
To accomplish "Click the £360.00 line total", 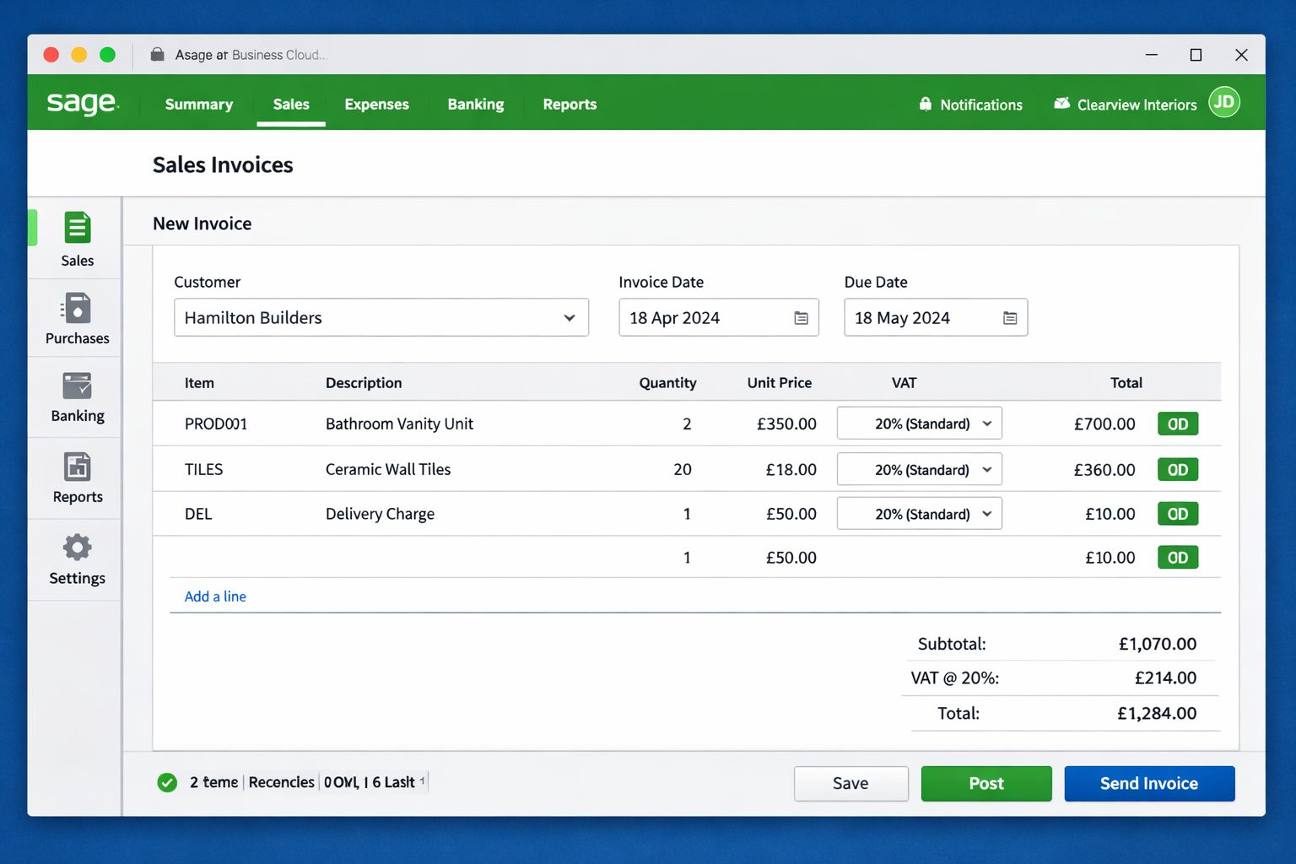I will [x=1104, y=469].
